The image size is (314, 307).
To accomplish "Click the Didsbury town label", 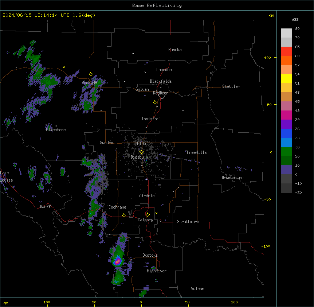I will point(140,157).
